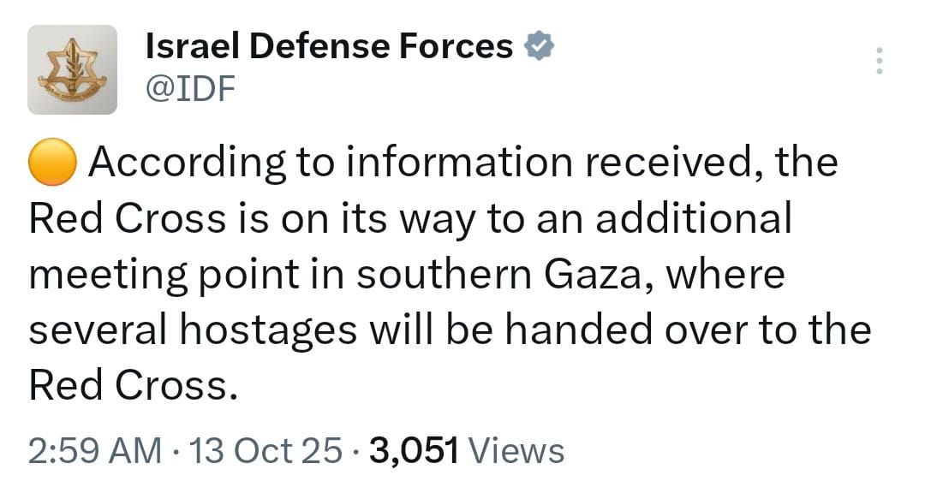Screen dimensions: 925x493
Task: Open the IDF profile avatar
Action: [72, 70]
